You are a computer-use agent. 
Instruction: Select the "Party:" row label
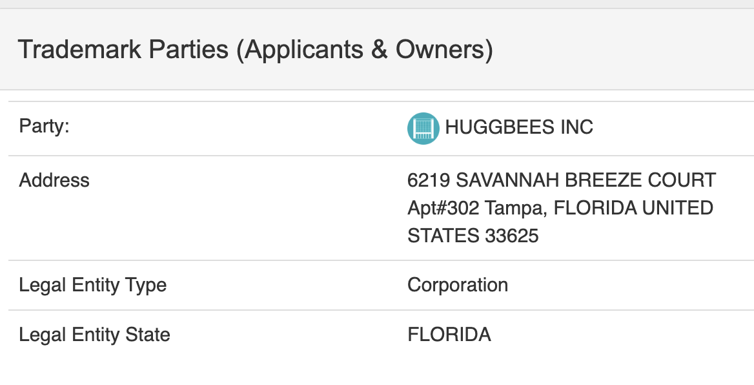(44, 126)
